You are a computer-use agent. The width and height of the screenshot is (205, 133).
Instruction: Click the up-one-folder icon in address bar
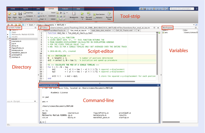[x=16, y=25]
